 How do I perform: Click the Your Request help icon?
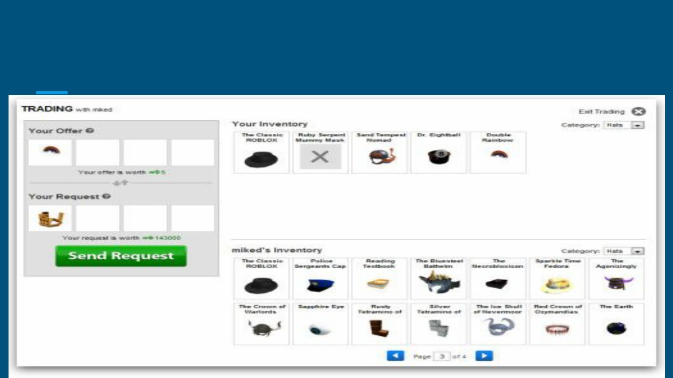click(106, 196)
